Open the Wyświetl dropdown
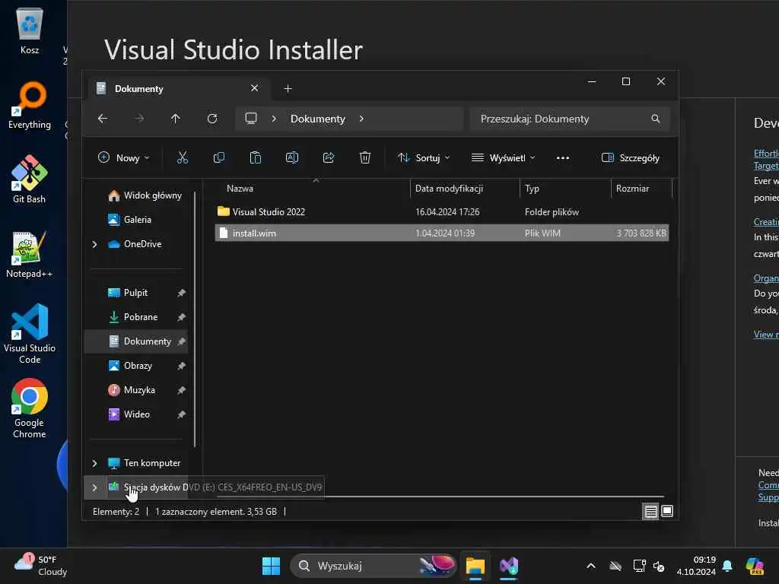Image resolution: width=779 pixels, height=584 pixels. pyautogui.click(x=503, y=158)
